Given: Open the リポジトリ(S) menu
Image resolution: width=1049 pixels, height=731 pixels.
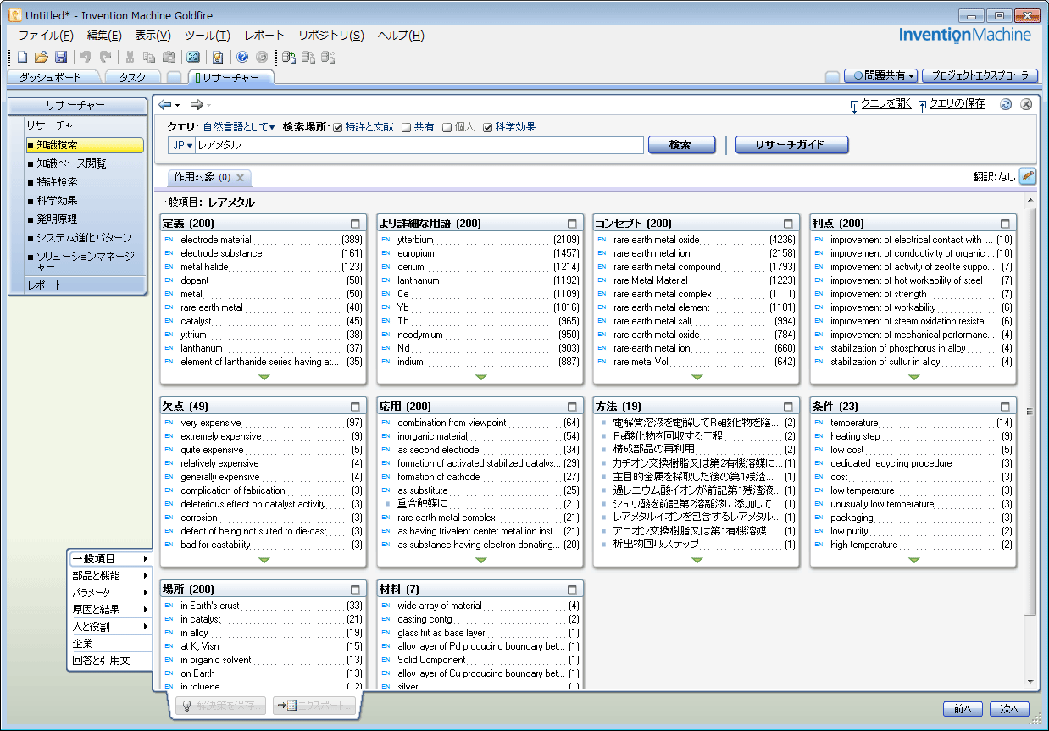Looking at the screenshot, I should [x=331, y=36].
